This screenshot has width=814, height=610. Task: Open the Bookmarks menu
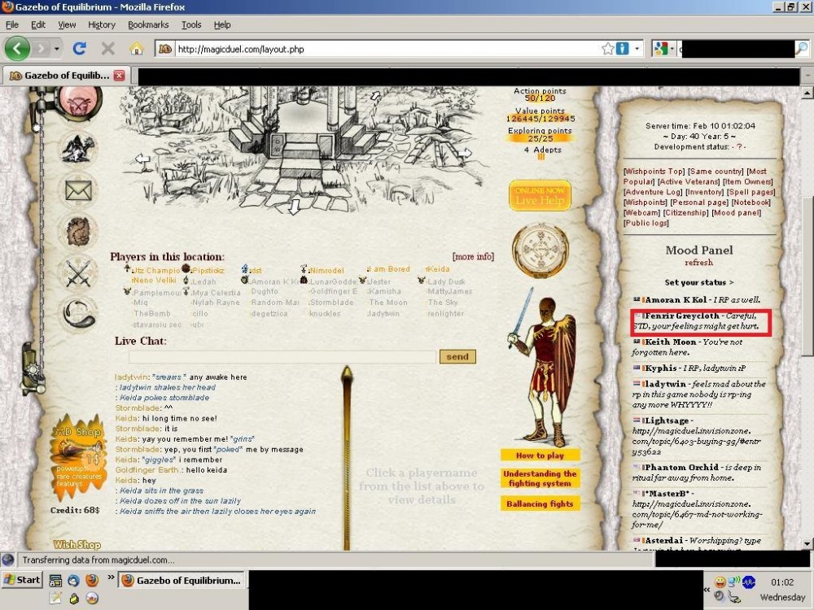pyautogui.click(x=148, y=24)
